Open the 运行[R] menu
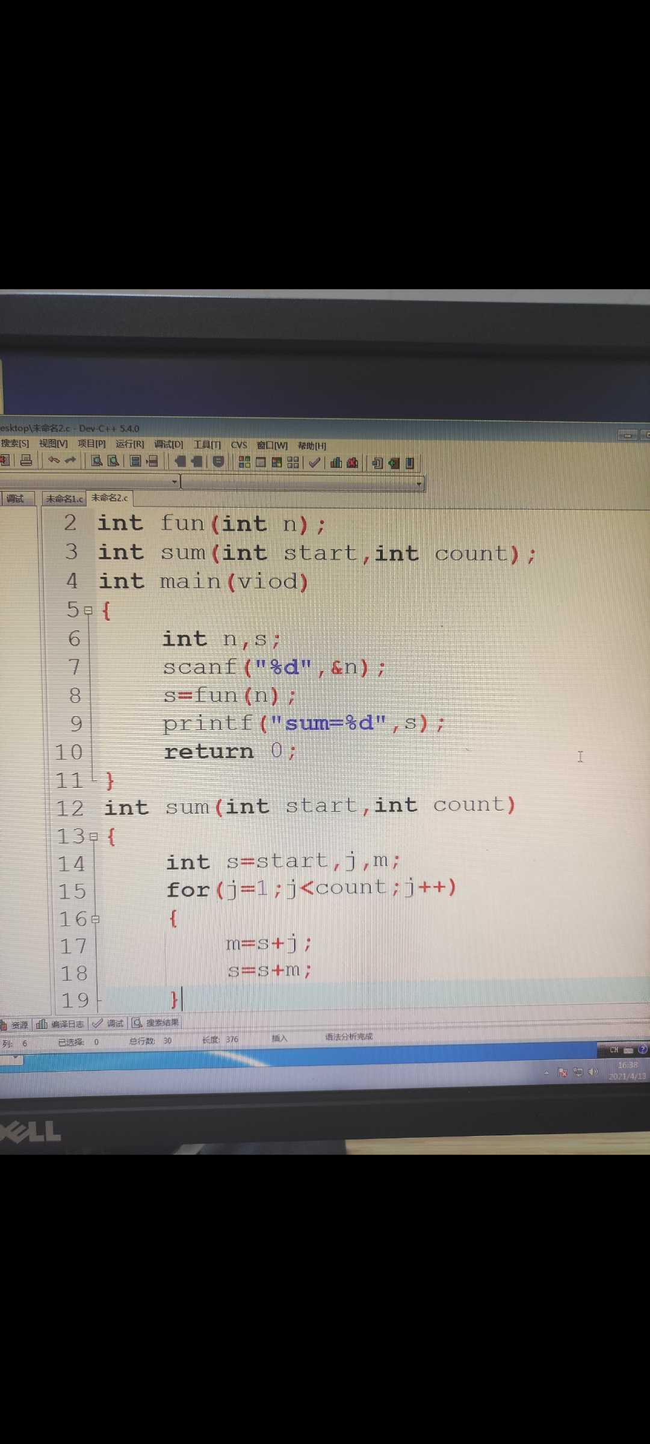The image size is (650, 1444). pos(130,444)
